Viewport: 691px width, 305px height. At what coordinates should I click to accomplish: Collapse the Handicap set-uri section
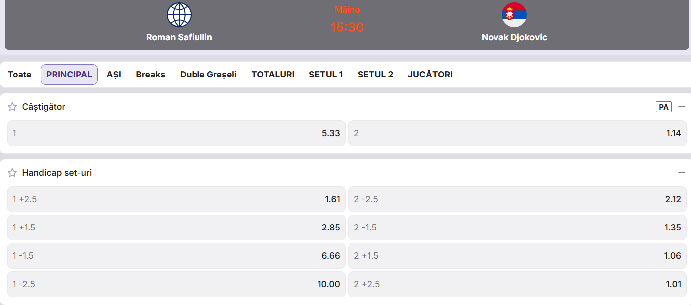point(682,173)
